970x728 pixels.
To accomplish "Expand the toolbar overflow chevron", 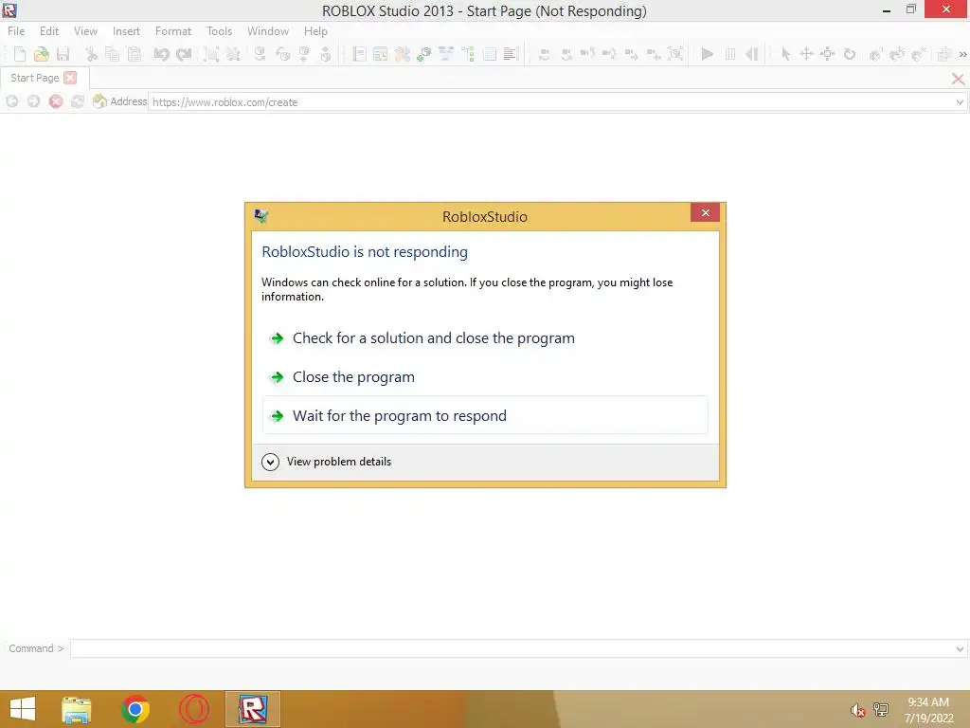I will click(x=962, y=54).
